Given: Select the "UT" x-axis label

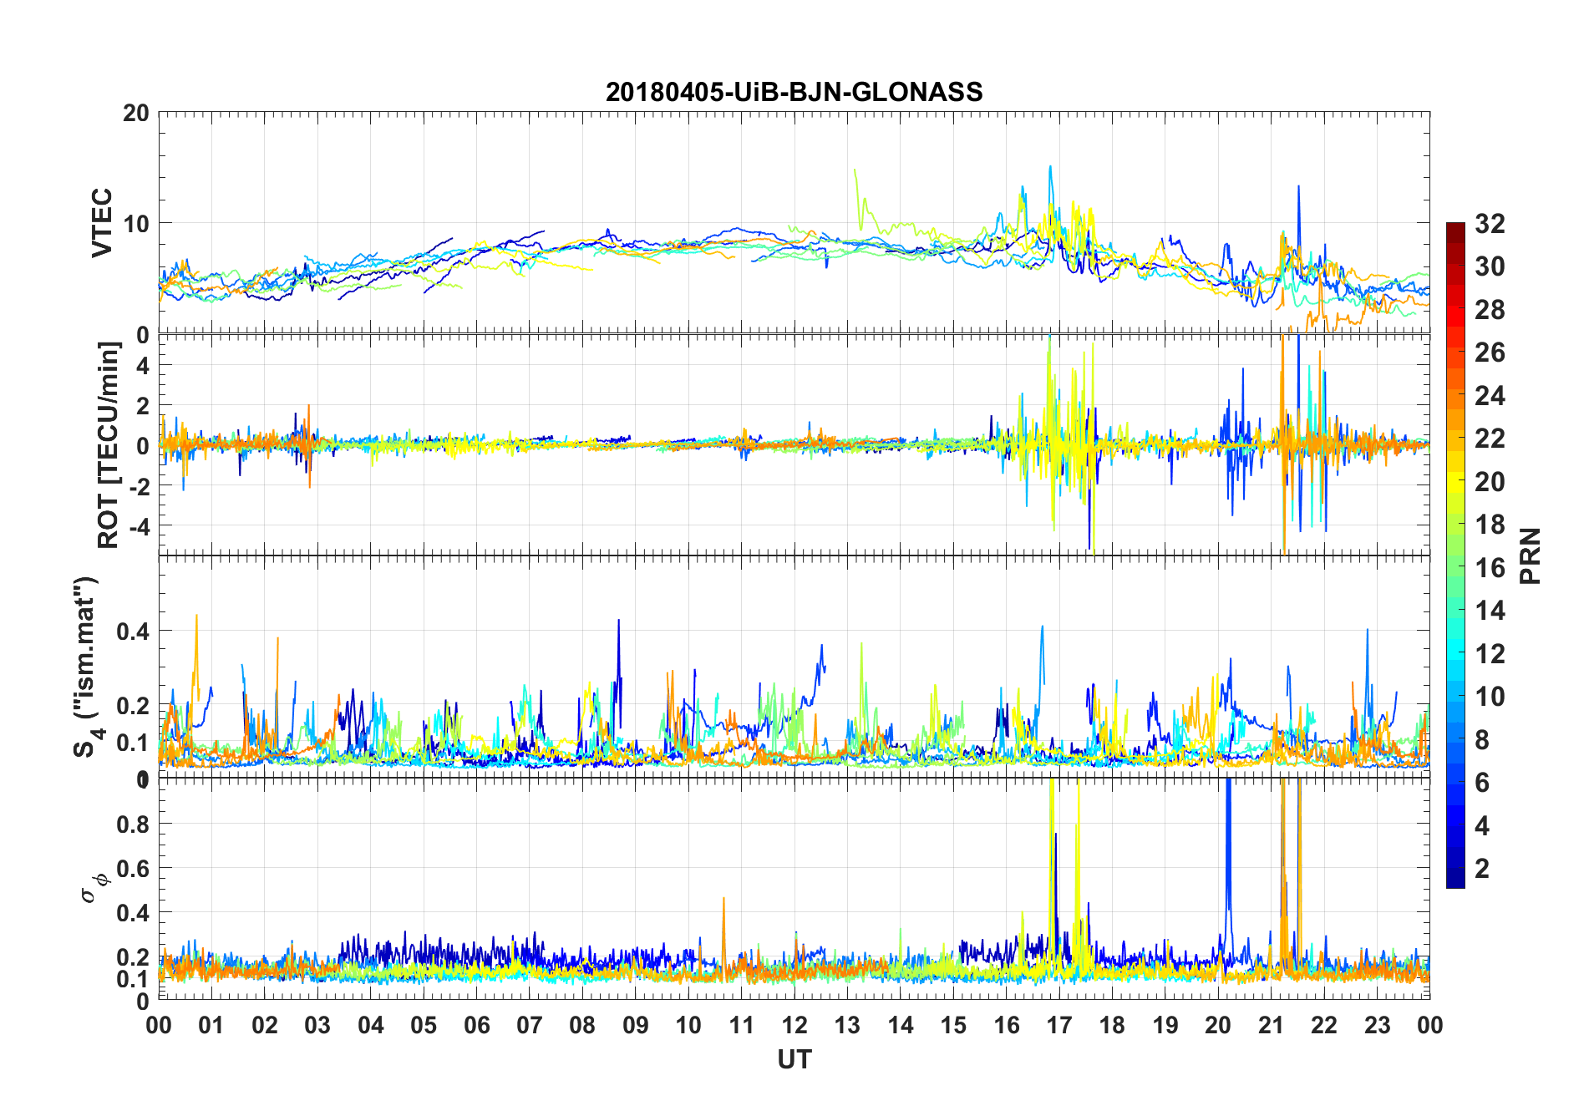Looking at the screenshot, I should pyautogui.click(x=794, y=1059).
